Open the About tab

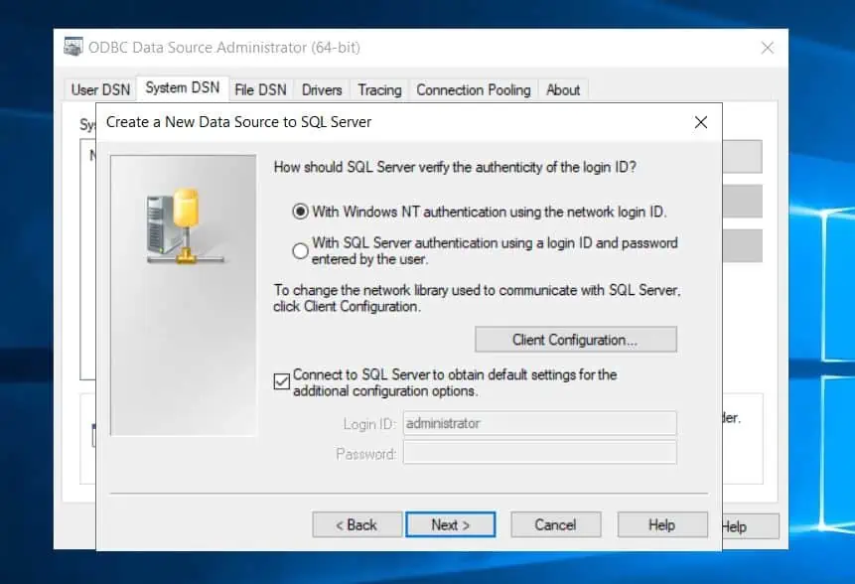(x=563, y=90)
